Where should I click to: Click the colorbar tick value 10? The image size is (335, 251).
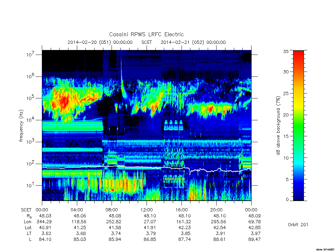(286, 158)
